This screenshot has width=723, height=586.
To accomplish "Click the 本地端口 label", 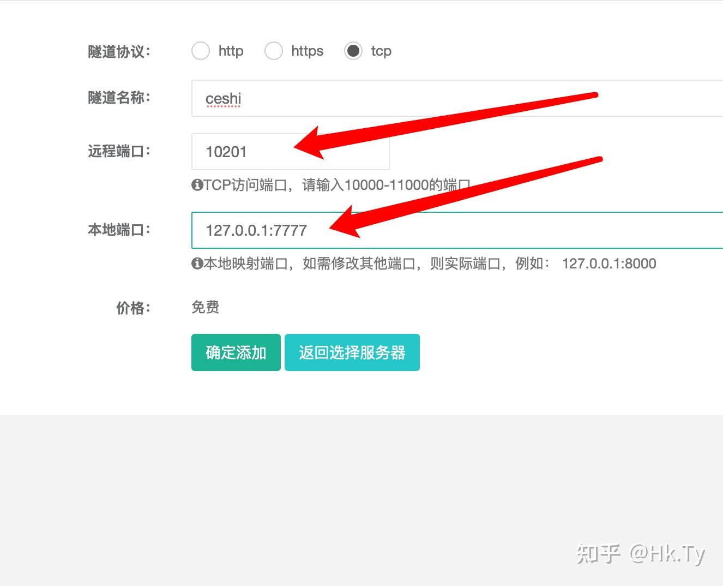I will tap(119, 230).
